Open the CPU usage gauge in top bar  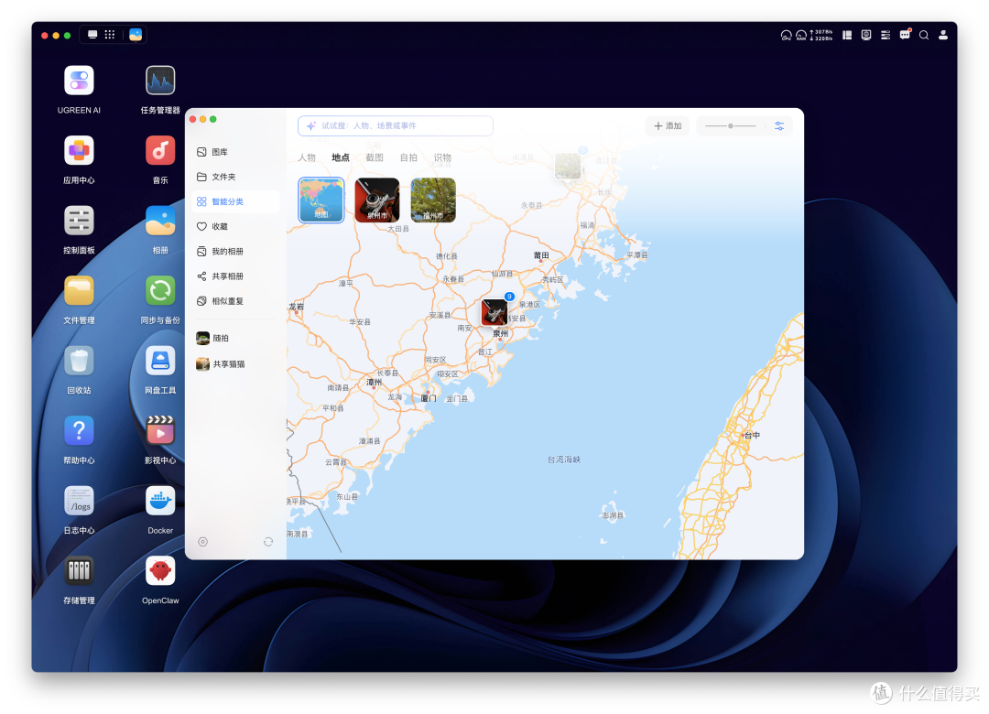pyautogui.click(x=786, y=36)
